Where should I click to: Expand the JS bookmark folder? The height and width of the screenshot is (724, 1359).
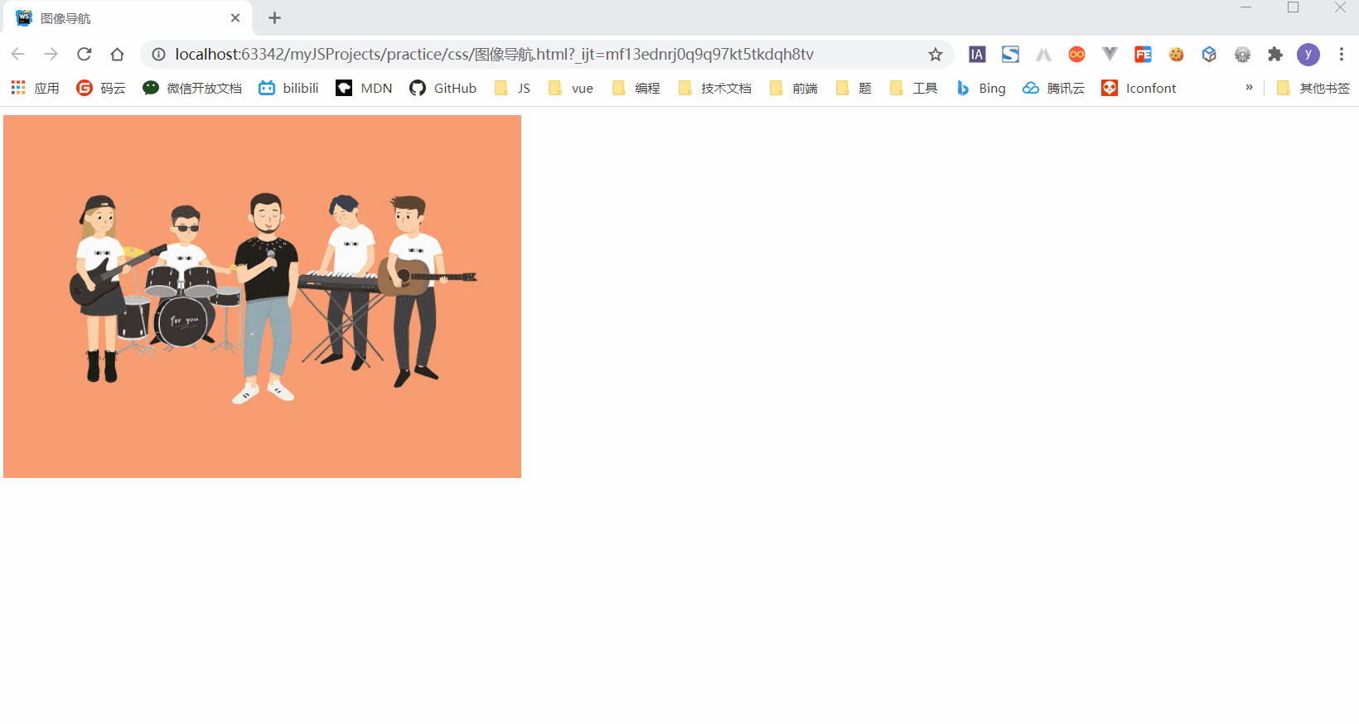[x=512, y=88]
